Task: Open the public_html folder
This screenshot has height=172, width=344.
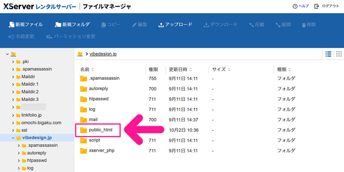Action: pyautogui.click(x=100, y=130)
